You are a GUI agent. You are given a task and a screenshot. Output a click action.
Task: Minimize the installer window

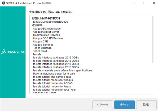coord(134,3)
